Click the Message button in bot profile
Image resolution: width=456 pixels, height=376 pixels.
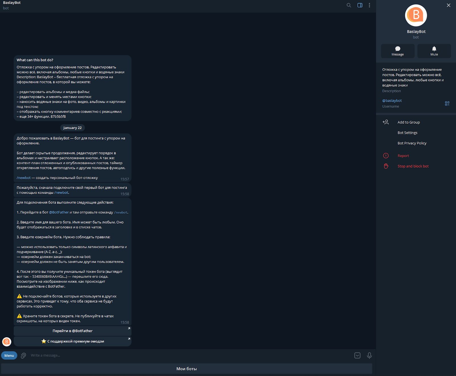pos(398,51)
